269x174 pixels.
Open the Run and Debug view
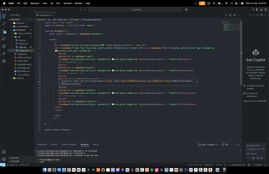click(x=4, y=39)
